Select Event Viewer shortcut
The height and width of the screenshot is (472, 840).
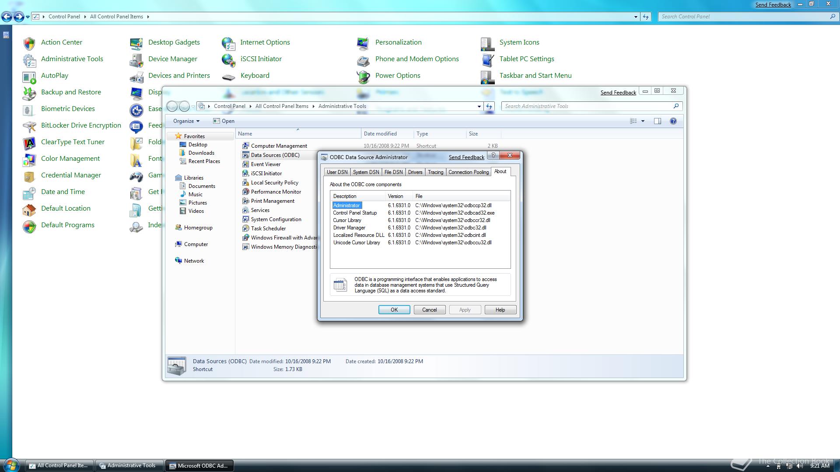coord(266,164)
